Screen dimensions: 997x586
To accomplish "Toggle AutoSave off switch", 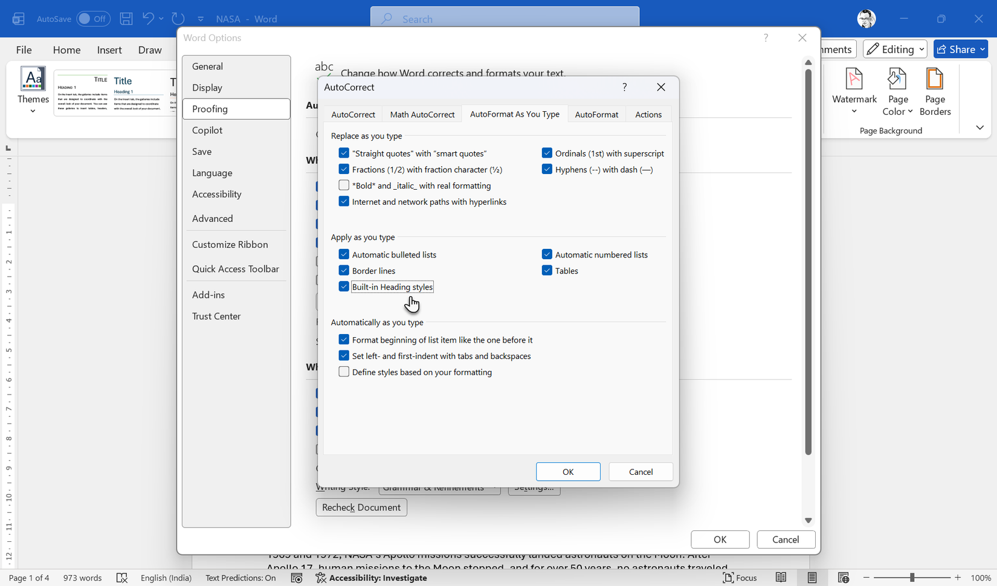I will pyautogui.click(x=94, y=19).
